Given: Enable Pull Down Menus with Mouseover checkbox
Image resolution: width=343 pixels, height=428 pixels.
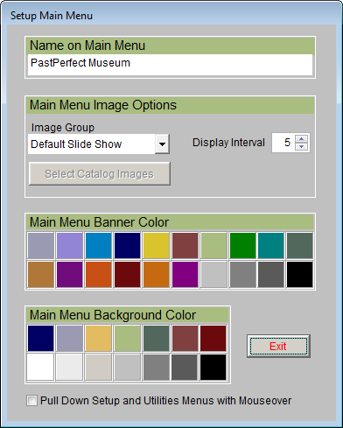Looking at the screenshot, I should 31,401.
